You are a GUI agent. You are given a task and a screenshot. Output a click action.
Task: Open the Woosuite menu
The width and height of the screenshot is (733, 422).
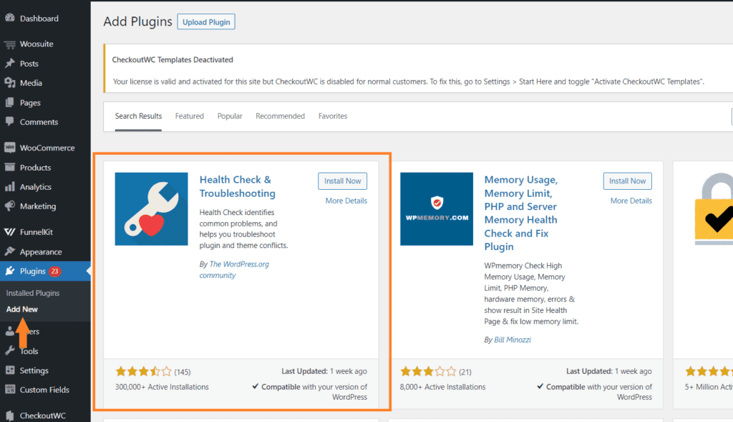[x=37, y=44]
